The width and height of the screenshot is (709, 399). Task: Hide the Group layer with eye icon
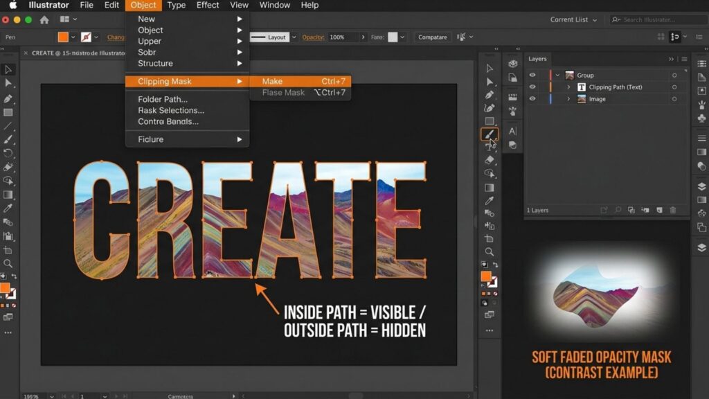(532, 75)
